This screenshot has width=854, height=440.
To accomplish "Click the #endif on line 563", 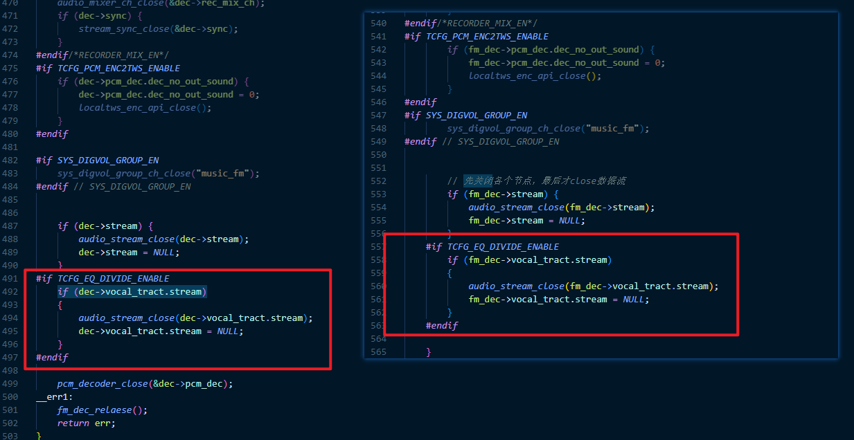I will pyautogui.click(x=442, y=325).
